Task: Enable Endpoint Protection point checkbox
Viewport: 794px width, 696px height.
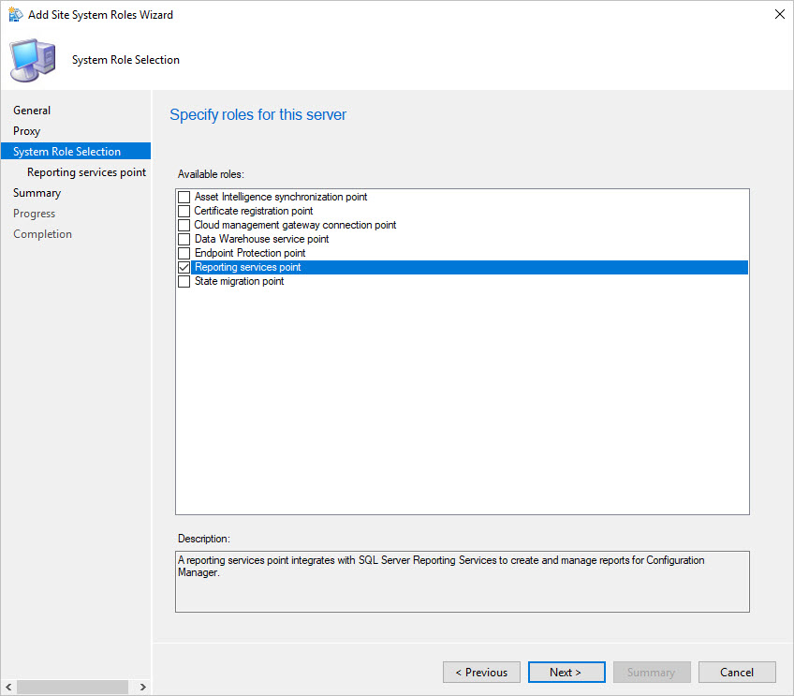Action: tap(184, 253)
